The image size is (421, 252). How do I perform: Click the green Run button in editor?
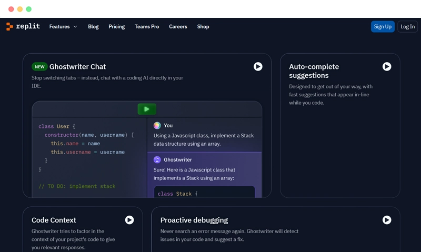[147, 109]
